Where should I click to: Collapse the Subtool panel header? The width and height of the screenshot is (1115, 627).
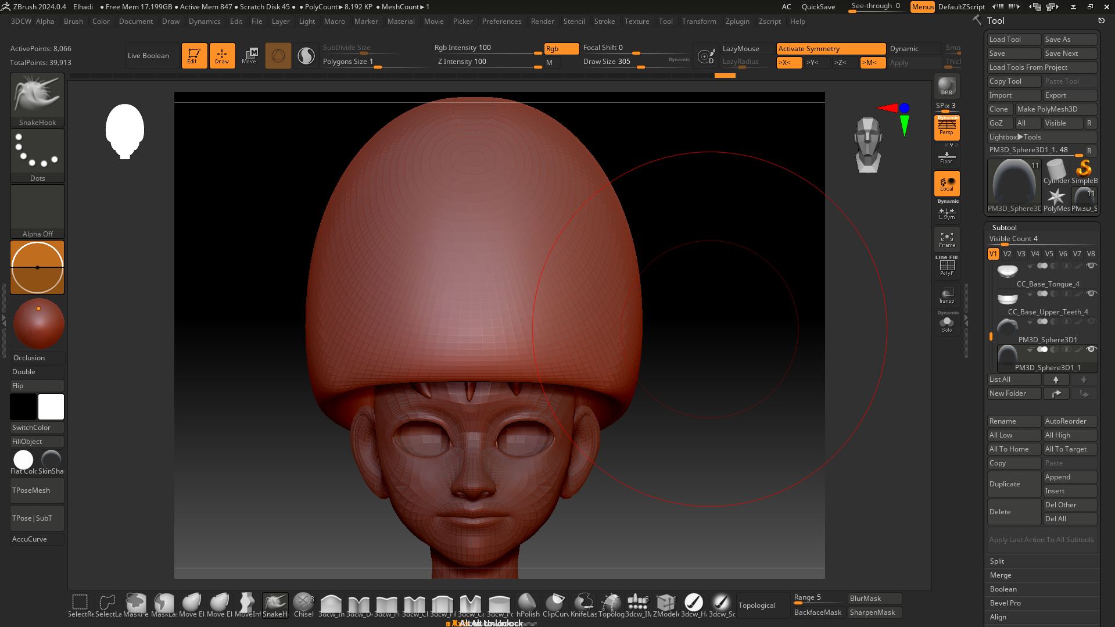pos(1004,228)
